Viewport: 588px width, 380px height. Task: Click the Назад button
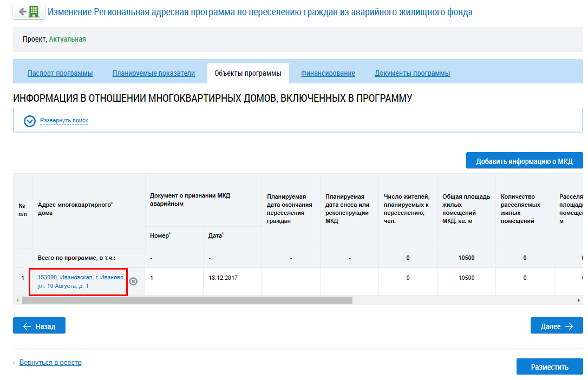(x=40, y=326)
